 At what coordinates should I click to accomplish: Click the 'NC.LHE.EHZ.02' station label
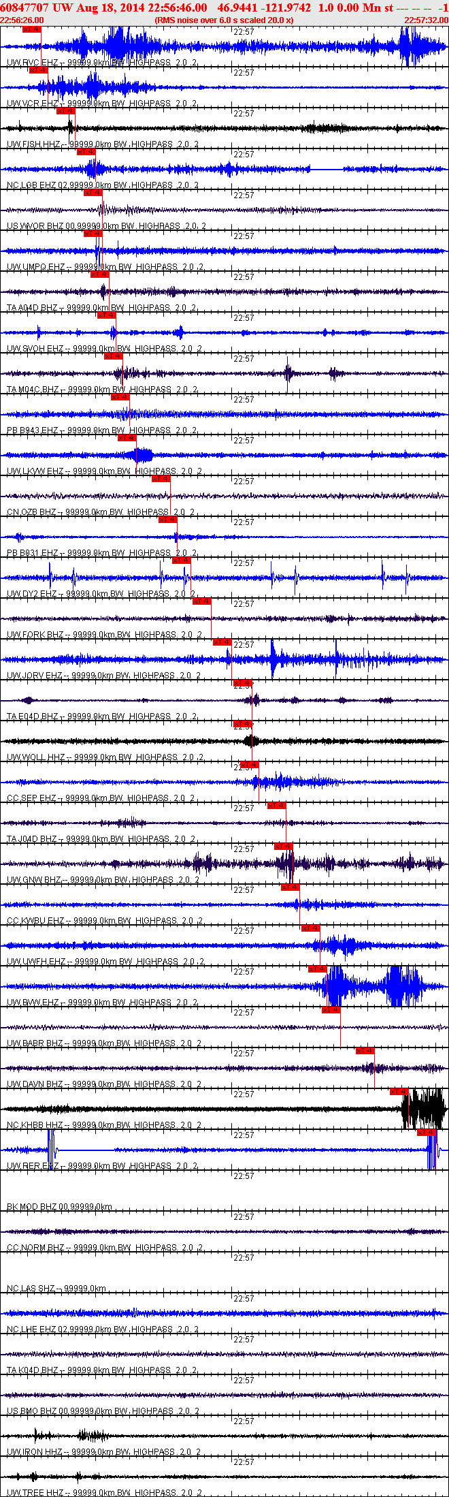[x=37, y=1329]
